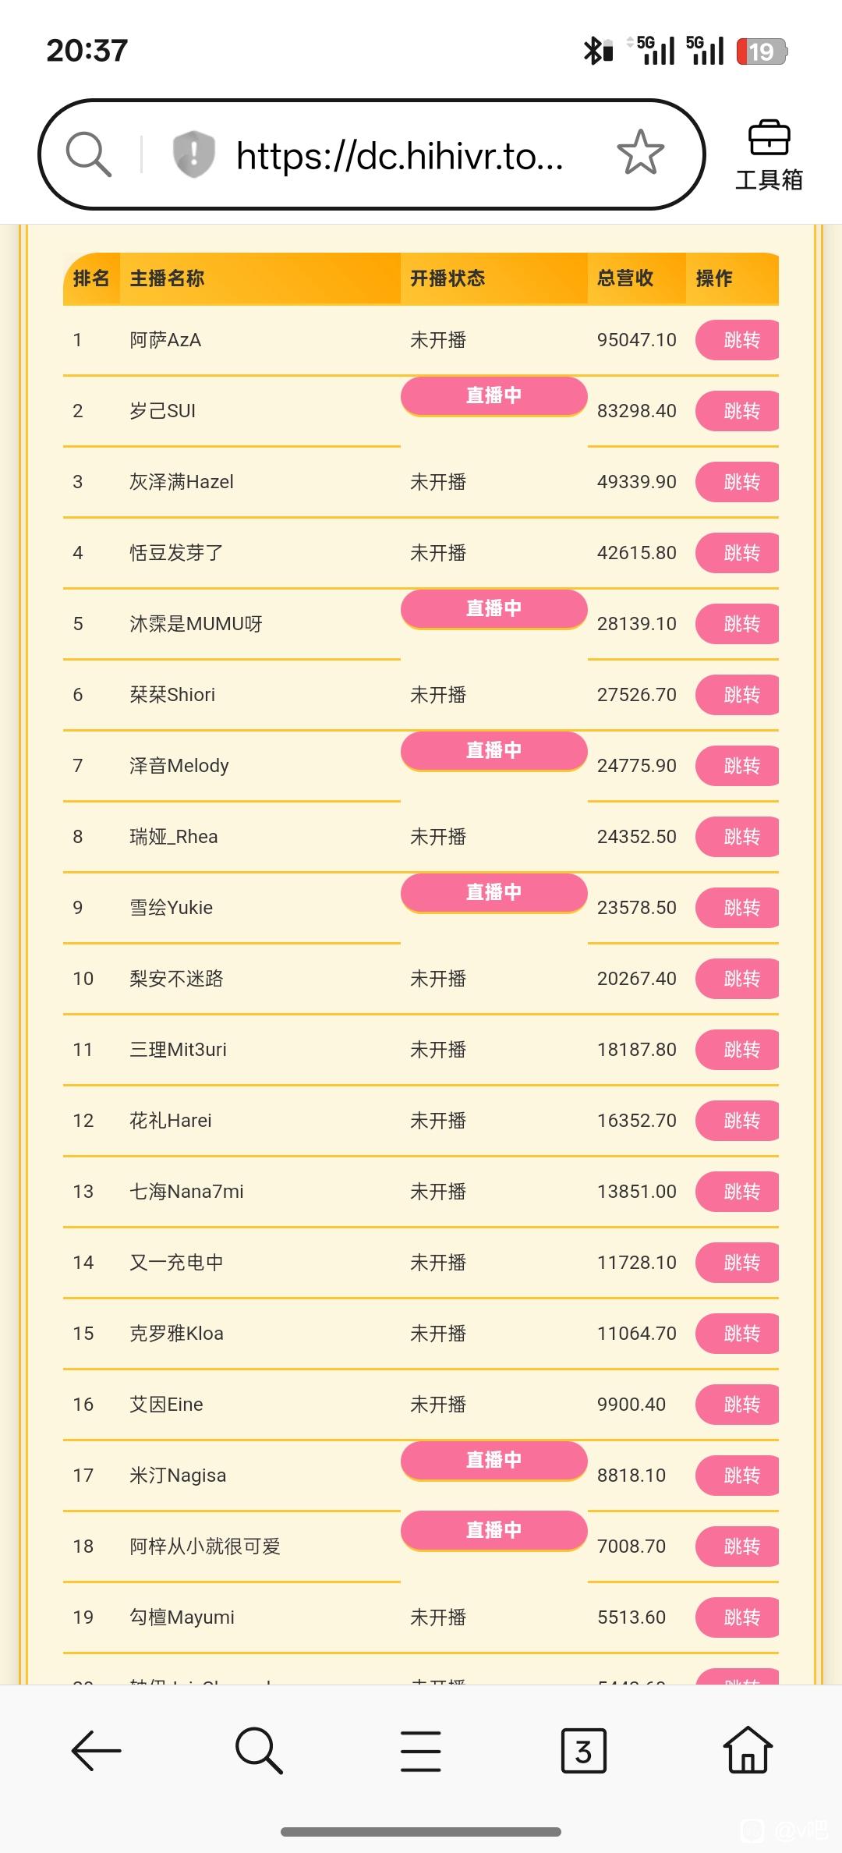The height and width of the screenshot is (1853, 842).
Task: Open the 工具箱 toolbox
Action: [x=769, y=156]
